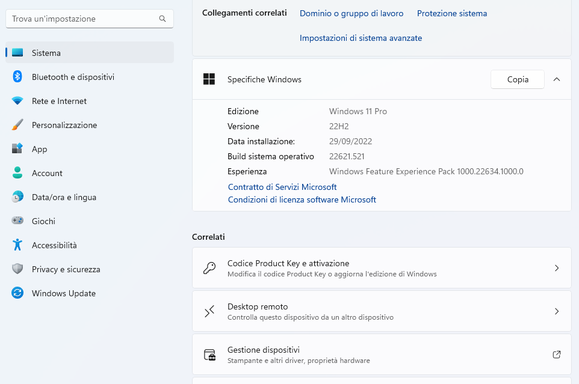
Task: Click the Bluetooth e dispositivi icon
Action: (x=17, y=77)
